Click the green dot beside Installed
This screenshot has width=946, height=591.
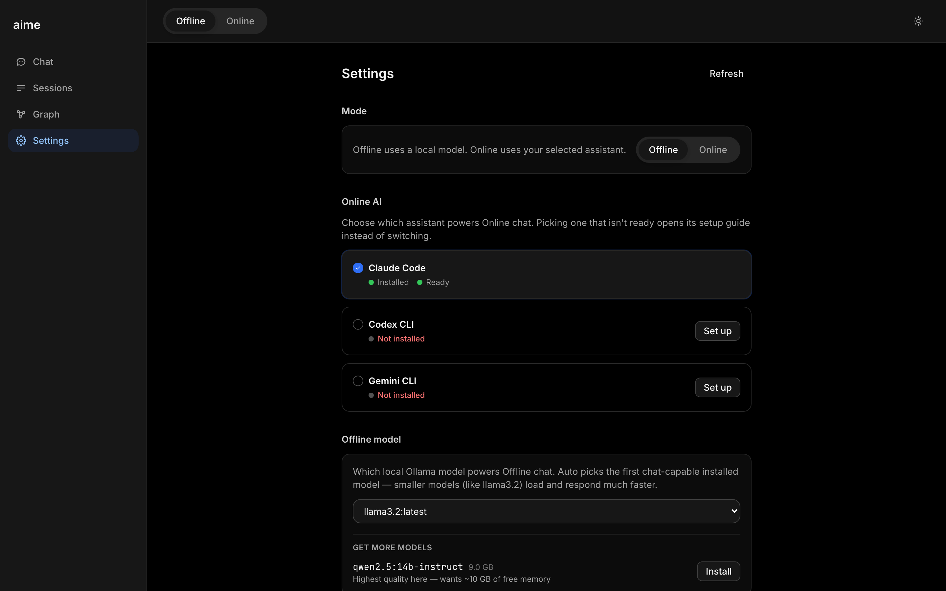(371, 282)
